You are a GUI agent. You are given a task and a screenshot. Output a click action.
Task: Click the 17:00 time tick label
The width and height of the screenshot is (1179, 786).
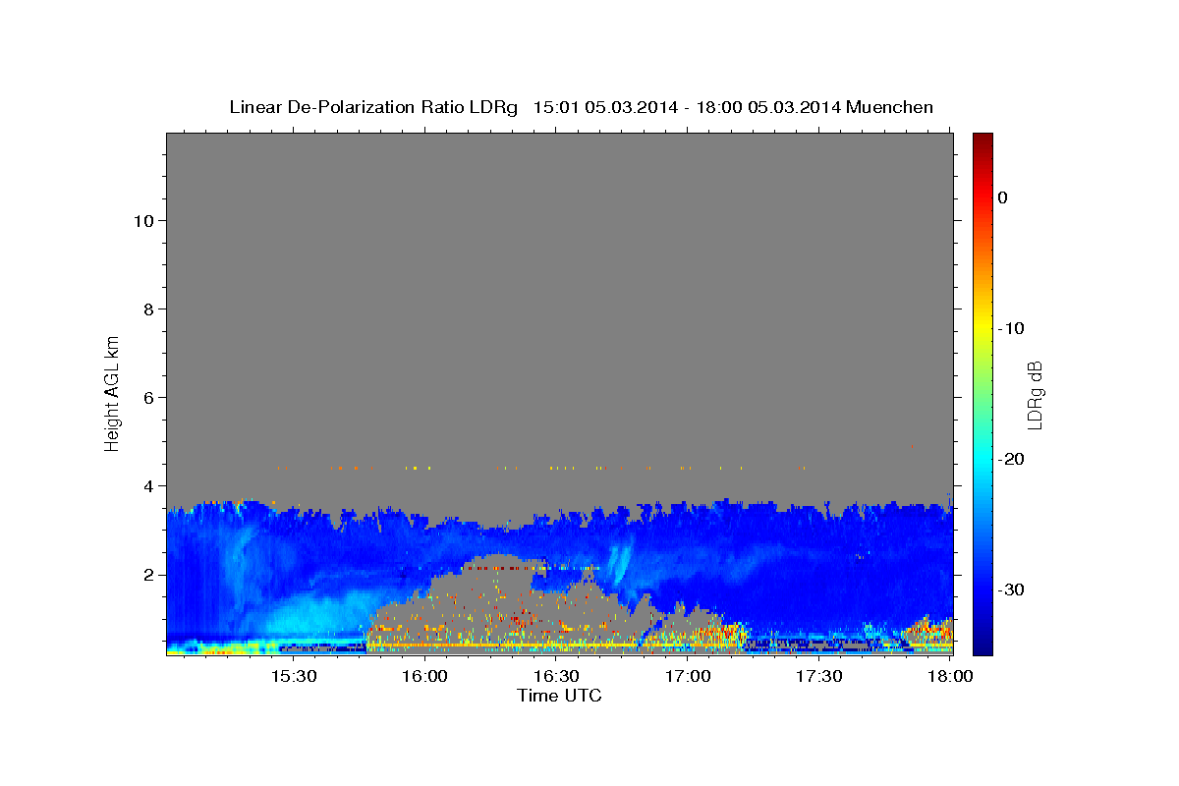pos(687,677)
